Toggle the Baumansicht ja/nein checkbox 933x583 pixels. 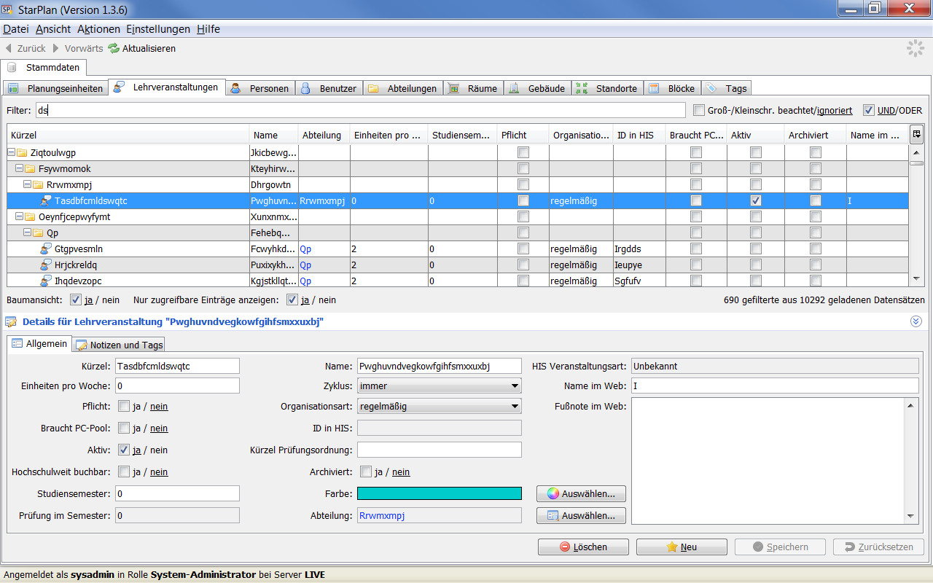point(76,300)
